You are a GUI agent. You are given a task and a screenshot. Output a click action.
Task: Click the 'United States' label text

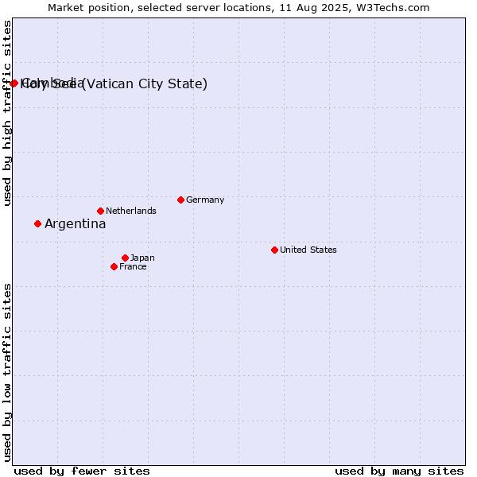click(x=308, y=250)
